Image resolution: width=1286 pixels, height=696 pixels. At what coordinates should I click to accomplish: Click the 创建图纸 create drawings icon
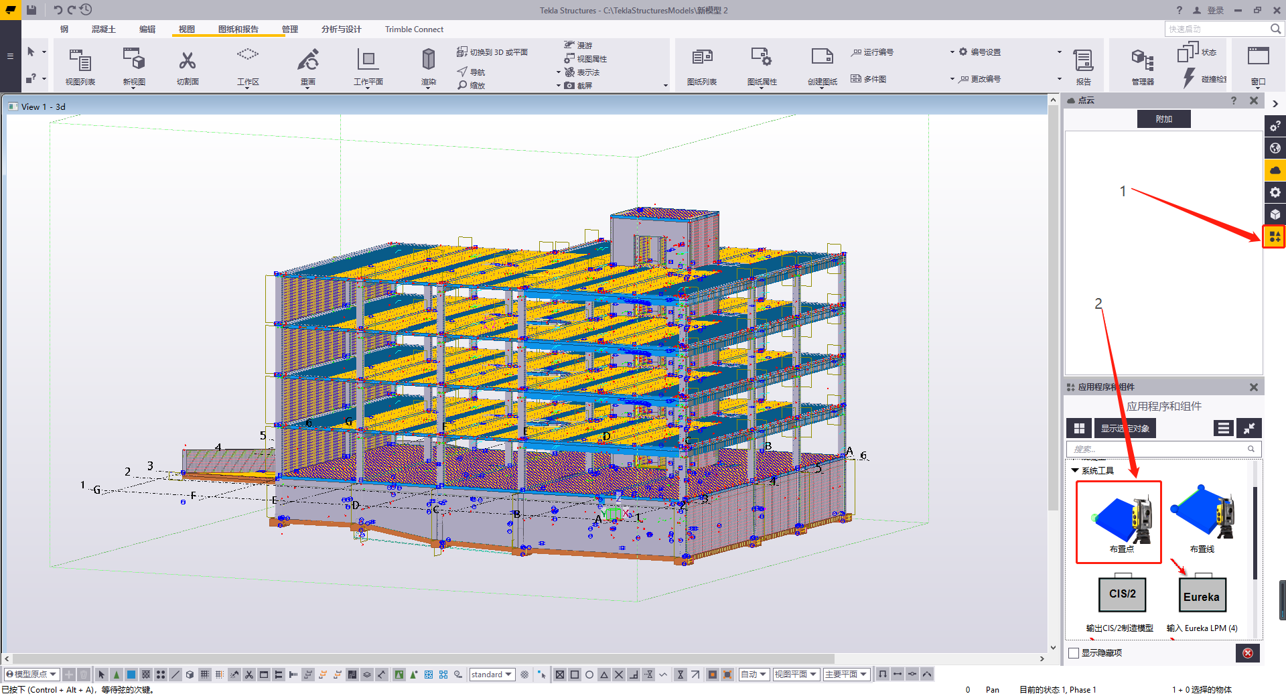pos(822,58)
